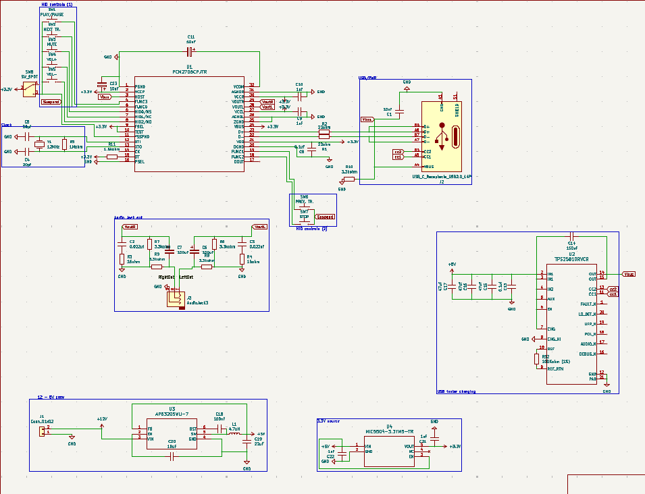
Task: Click the AudioJack3 J3 connector symbol
Action: click(175, 300)
